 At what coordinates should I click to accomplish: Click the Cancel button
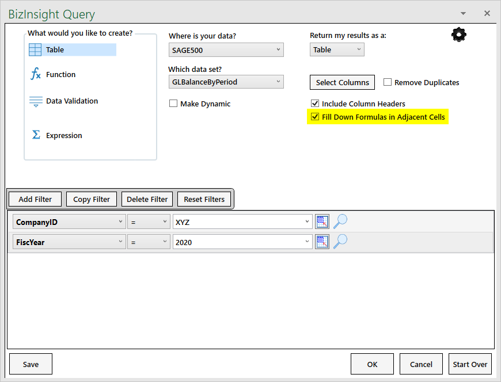pos(421,364)
